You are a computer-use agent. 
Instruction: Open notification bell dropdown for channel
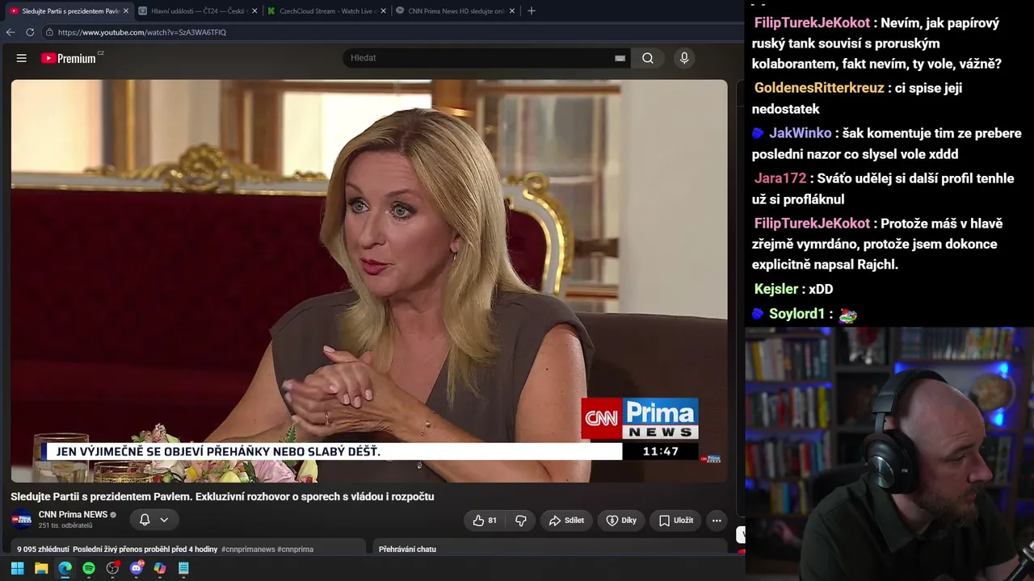tap(153, 520)
